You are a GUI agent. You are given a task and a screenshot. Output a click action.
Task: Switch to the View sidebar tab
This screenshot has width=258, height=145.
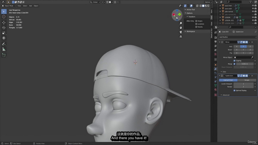[212, 24]
